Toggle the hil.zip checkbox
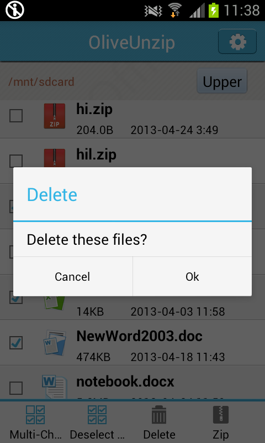 16,161
